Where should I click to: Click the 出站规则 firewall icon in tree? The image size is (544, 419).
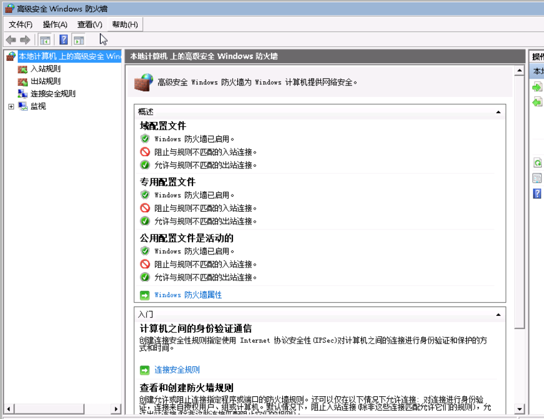pyautogui.click(x=23, y=82)
